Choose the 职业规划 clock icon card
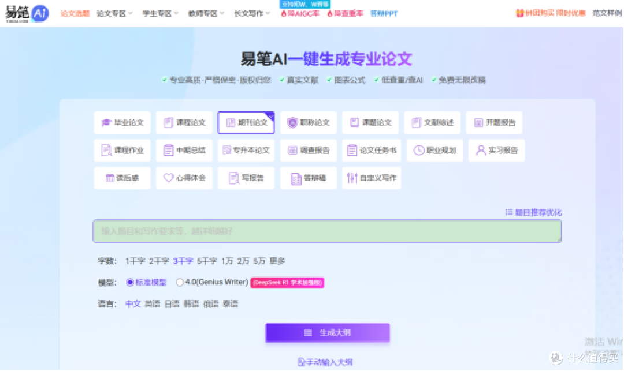 435,151
